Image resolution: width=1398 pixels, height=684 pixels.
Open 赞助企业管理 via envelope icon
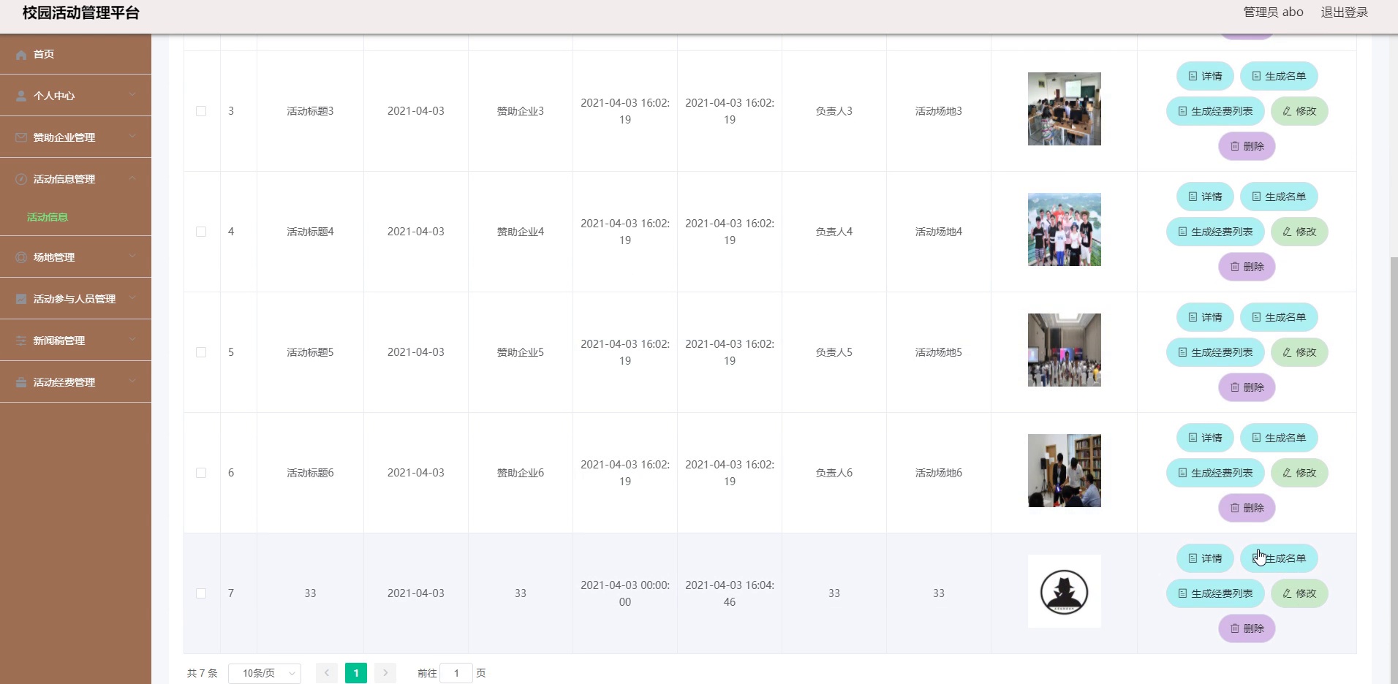20,137
